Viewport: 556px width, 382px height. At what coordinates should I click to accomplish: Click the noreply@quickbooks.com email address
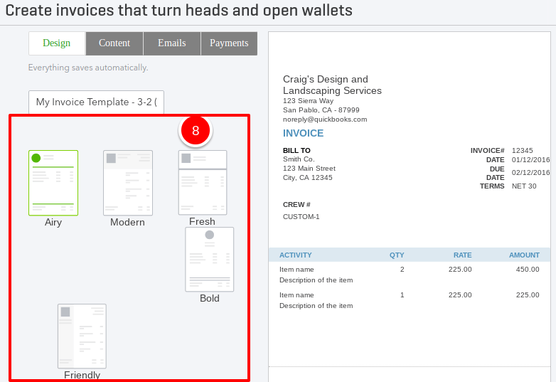325,120
